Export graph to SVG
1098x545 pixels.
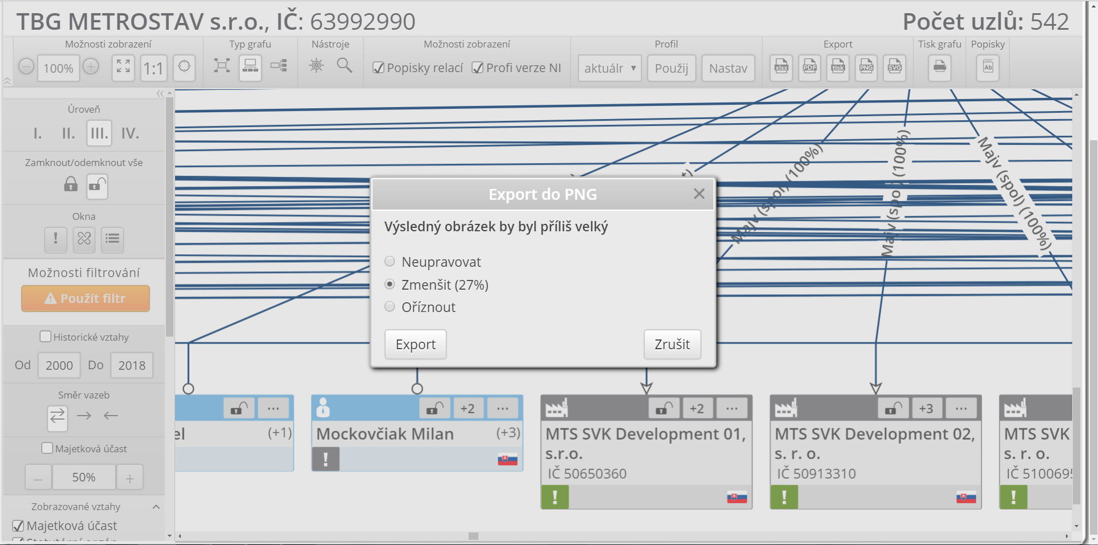tap(894, 68)
